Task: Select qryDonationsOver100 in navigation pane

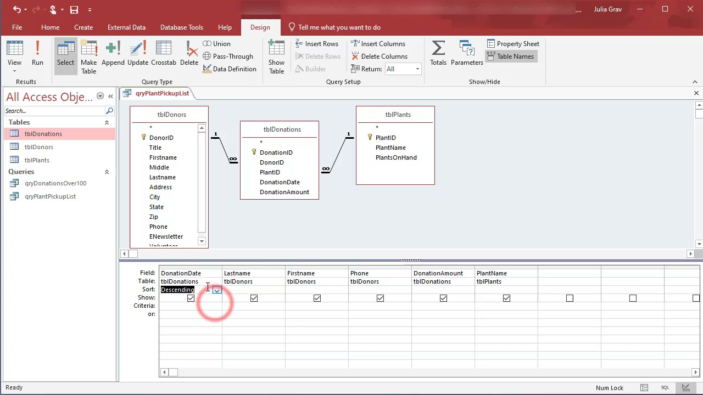Action: coord(59,183)
